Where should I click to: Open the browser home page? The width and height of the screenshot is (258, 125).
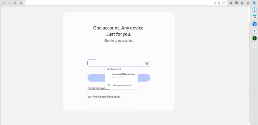coord(15,3)
